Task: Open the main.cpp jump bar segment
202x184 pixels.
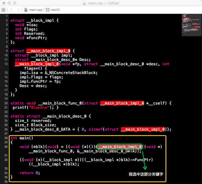Action: pos(36,10)
